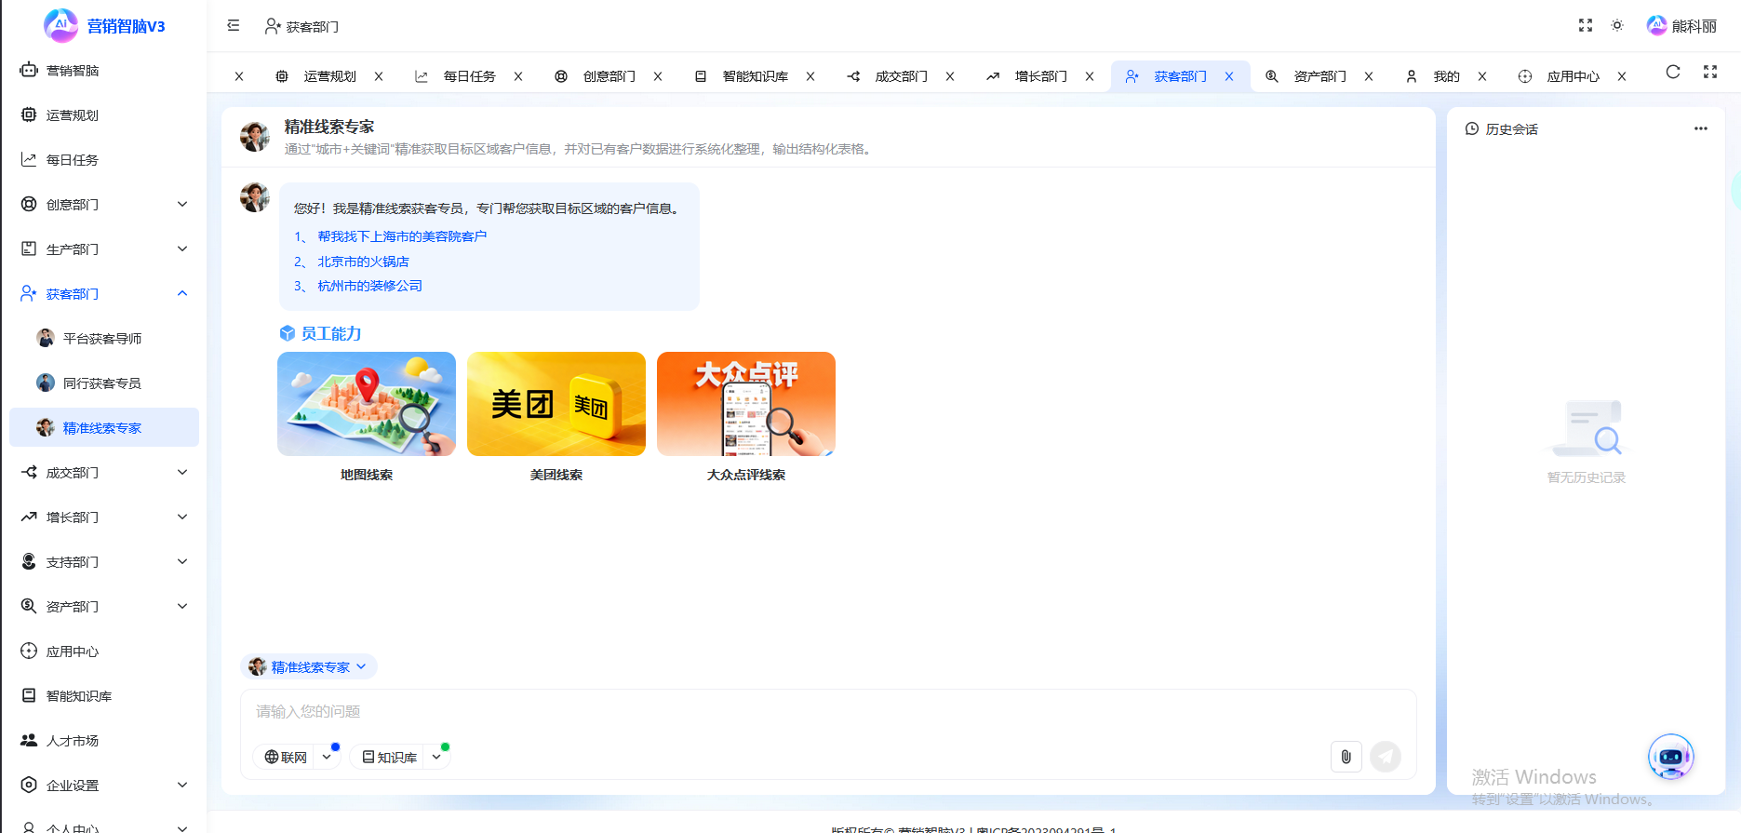This screenshot has height=833, width=1741.
Task: Close the 智能知识库 tab
Action: click(810, 76)
